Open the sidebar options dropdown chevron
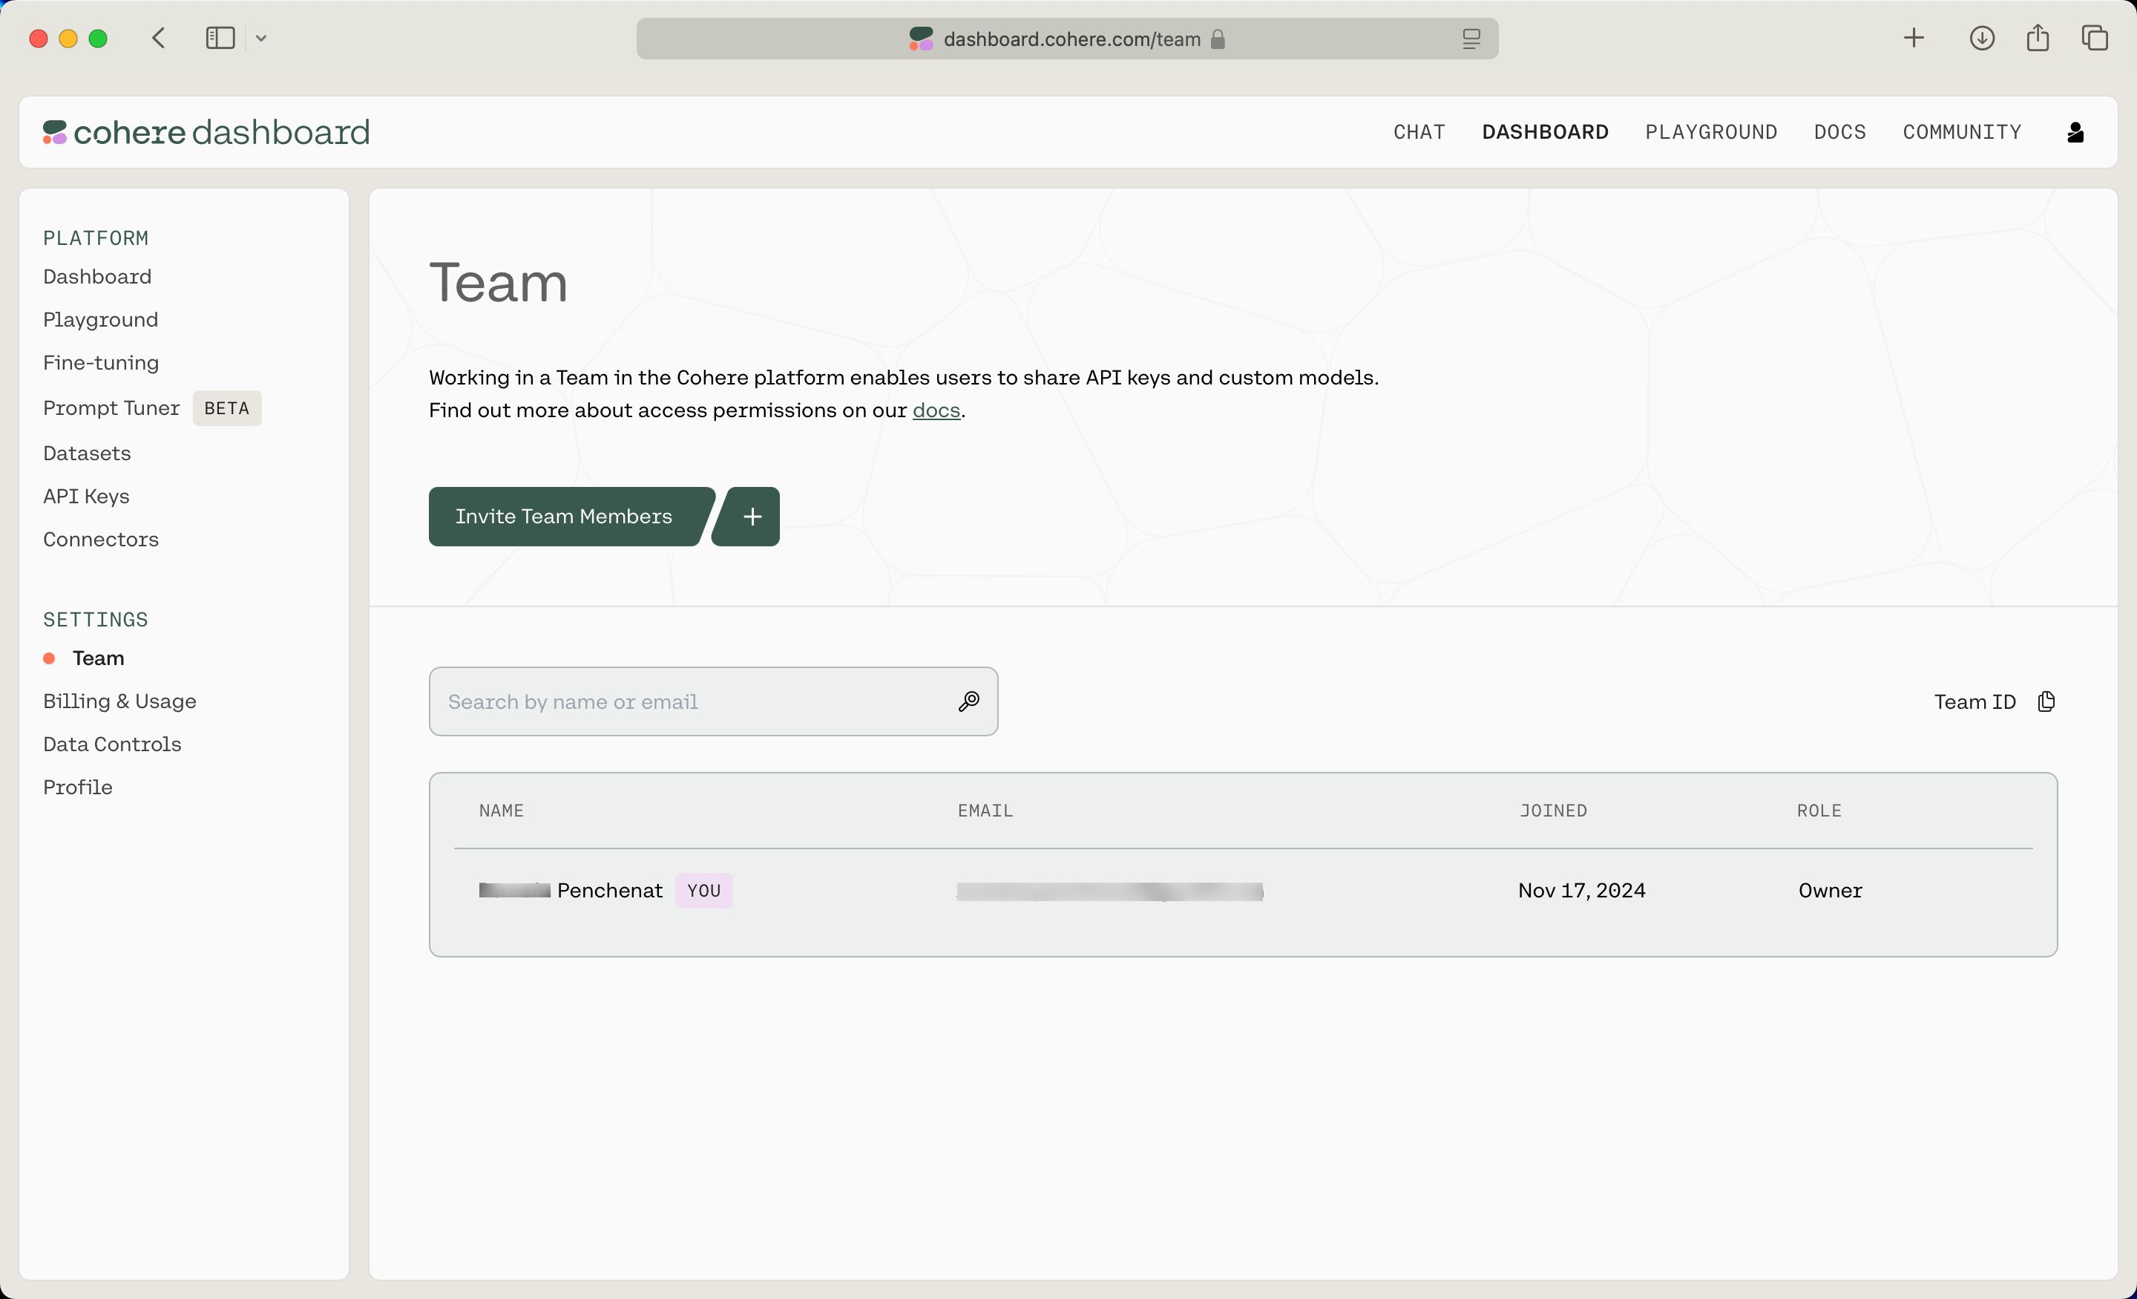This screenshot has height=1299, width=2137. (261, 38)
